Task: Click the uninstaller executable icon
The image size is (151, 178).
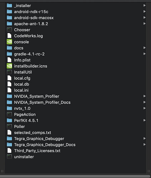Action: click(x=9, y=157)
